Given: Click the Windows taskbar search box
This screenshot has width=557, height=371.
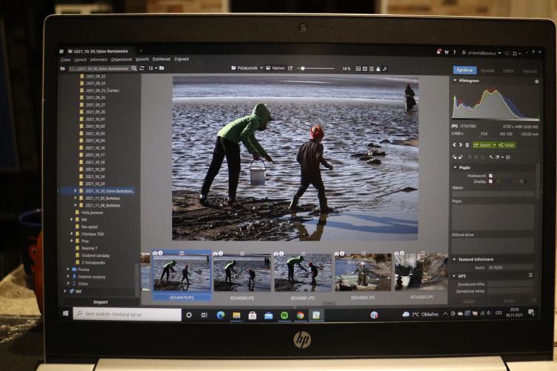Looking at the screenshot, I should 127,314.
